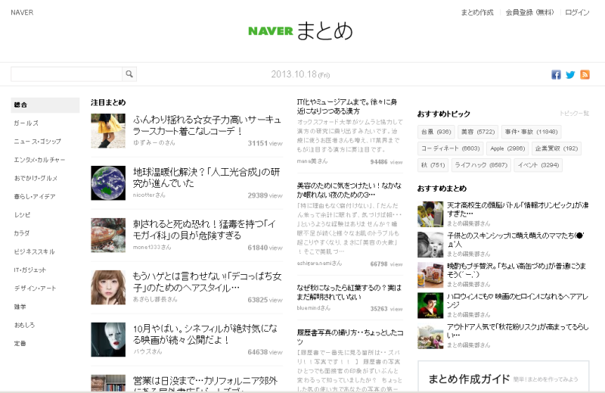Open the Facebook share icon
This screenshot has height=393, width=605.
coord(556,74)
